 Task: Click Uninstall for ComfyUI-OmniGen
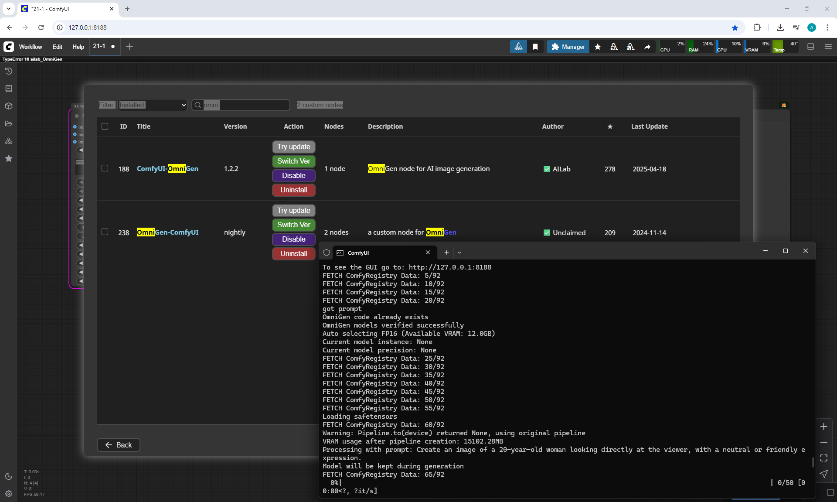293,190
